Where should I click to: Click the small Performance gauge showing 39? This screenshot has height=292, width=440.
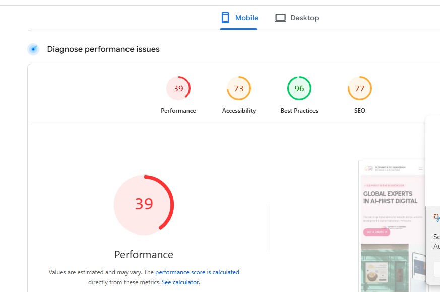[x=178, y=88]
